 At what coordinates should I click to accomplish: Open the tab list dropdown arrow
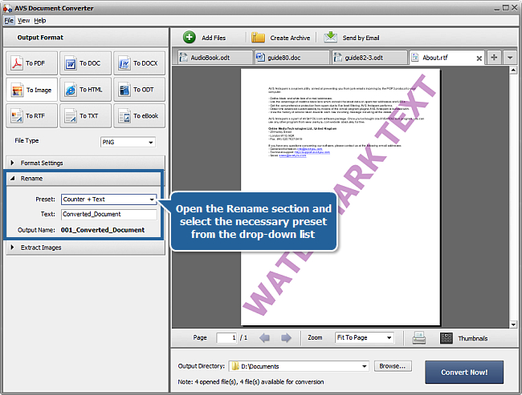click(510, 58)
